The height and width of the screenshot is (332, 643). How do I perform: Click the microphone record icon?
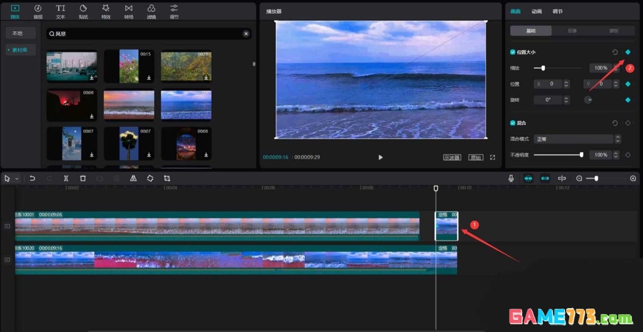pos(511,178)
